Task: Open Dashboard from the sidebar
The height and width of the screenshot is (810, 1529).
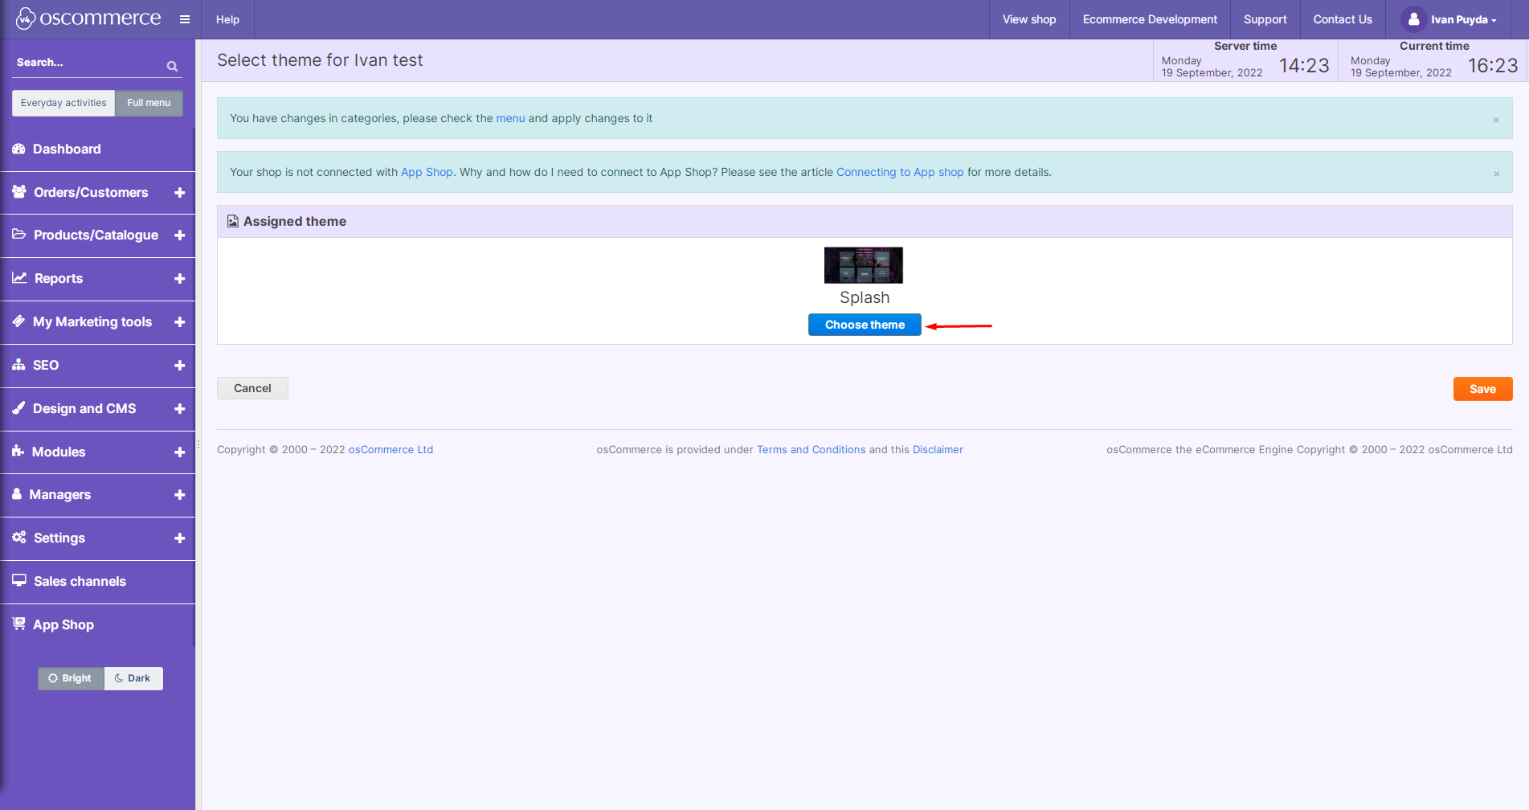Action: [67, 149]
